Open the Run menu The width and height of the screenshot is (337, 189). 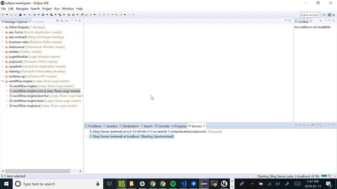click(x=57, y=9)
